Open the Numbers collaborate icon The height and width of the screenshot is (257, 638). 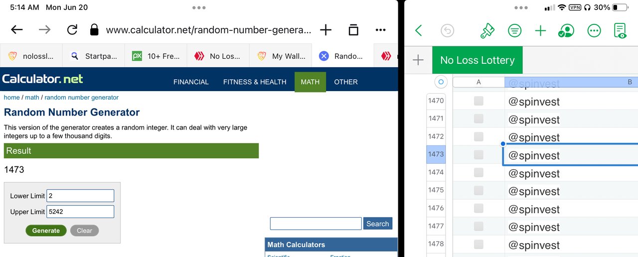[x=566, y=31]
